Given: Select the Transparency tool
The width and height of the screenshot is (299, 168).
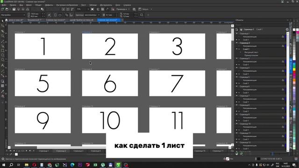Looking at the screenshot, I should [2, 86].
